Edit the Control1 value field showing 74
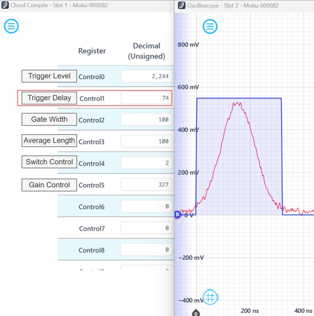Viewport: 314px width, 316px height. pos(146,98)
